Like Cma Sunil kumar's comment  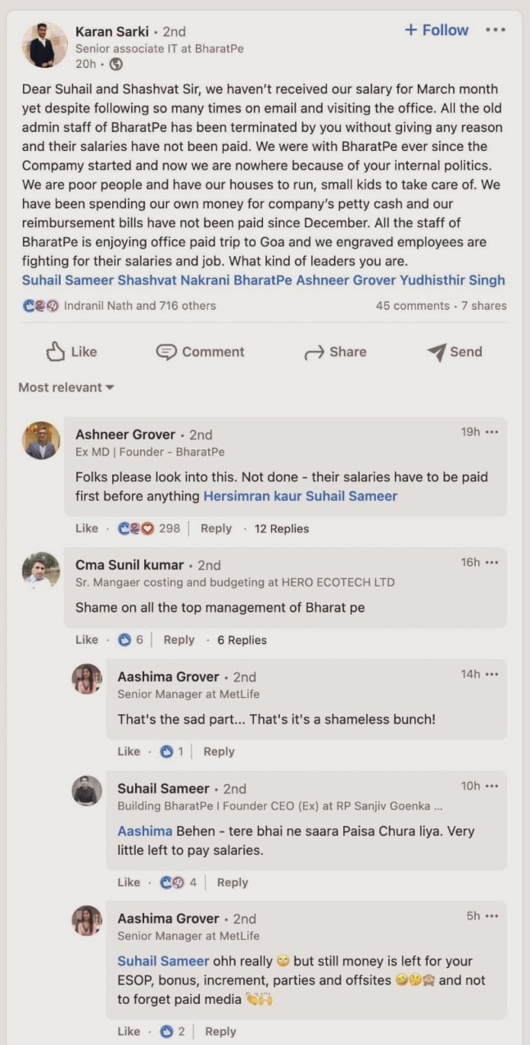86,640
